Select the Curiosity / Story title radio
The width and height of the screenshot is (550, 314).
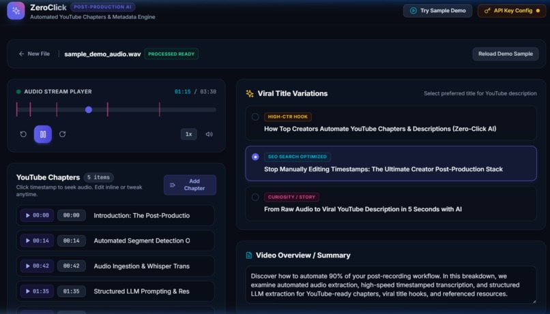click(255, 197)
